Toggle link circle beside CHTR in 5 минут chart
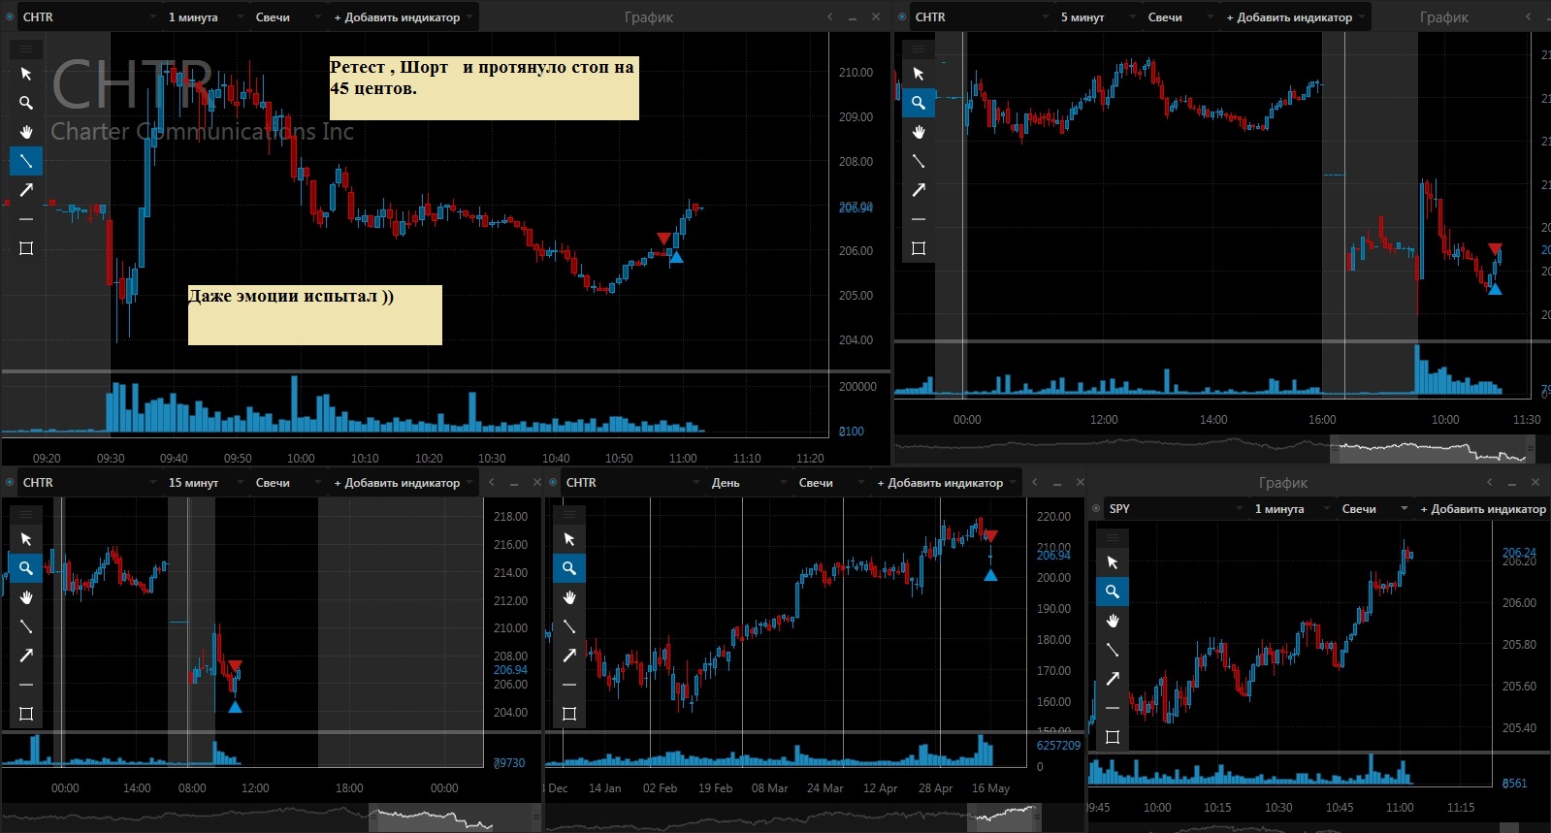1551x833 pixels. pos(903,17)
